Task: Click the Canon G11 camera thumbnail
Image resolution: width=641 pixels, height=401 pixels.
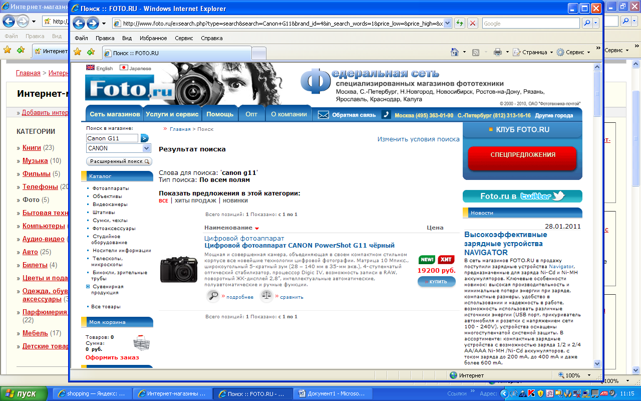Action: 179,270
